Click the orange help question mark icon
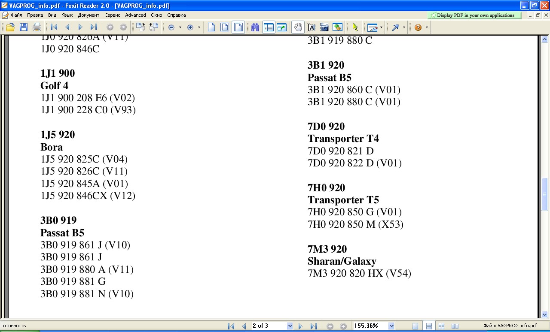The height and width of the screenshot is (332, 550). (x=418, y=27)
